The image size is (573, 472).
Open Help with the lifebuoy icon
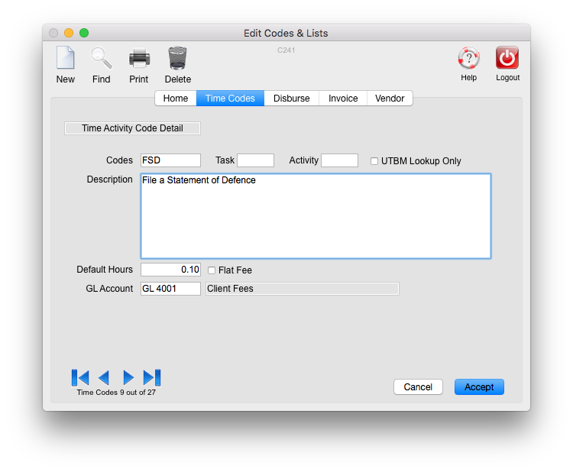click(468, 59)
